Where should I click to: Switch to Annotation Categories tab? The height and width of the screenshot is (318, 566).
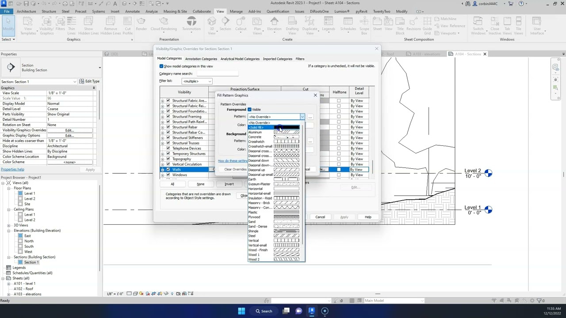click(201, 59)
